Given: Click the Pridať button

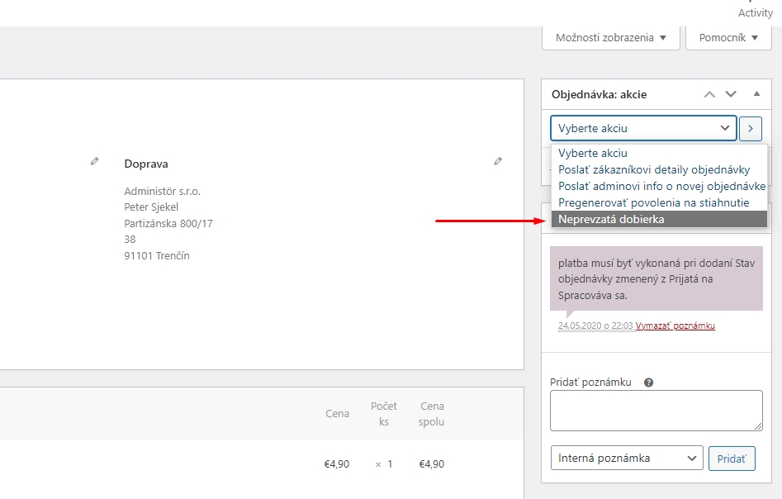Looking at the screenshot, I should coord(732,459).
